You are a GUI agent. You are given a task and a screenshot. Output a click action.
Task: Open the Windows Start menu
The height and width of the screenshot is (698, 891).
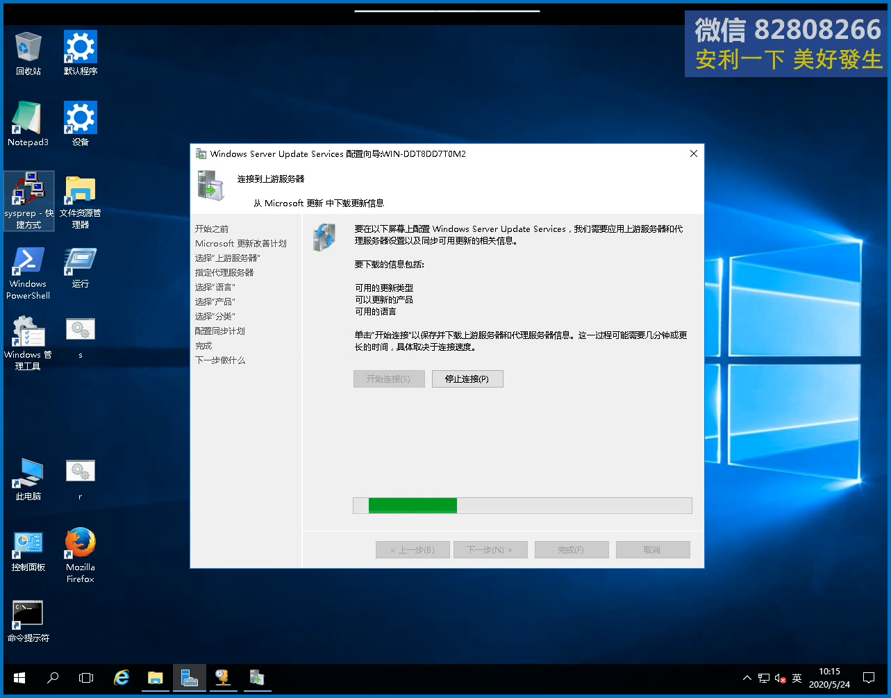pos(19,678)
